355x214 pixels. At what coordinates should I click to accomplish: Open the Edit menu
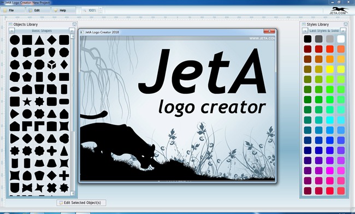click(x=38, y=10)
